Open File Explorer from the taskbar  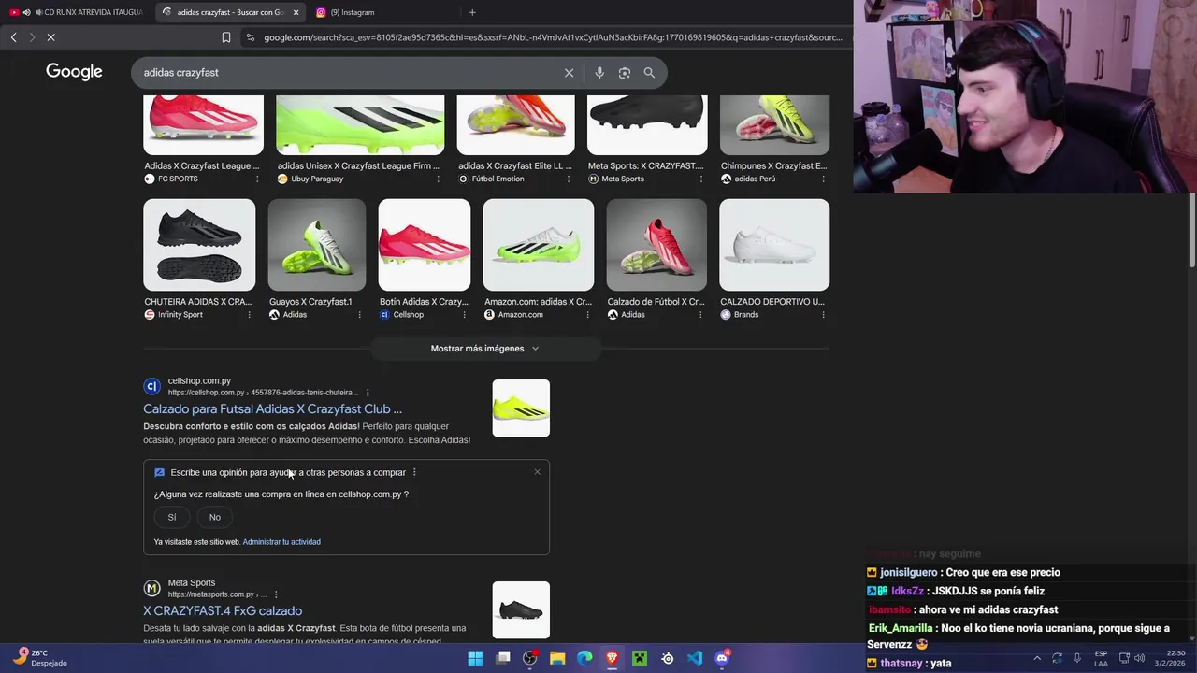coord(557,658)
